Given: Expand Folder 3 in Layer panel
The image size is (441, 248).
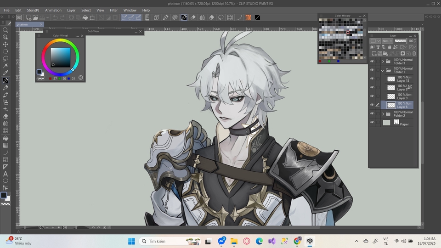Looking at the screenshot, I should coord(383,61).
